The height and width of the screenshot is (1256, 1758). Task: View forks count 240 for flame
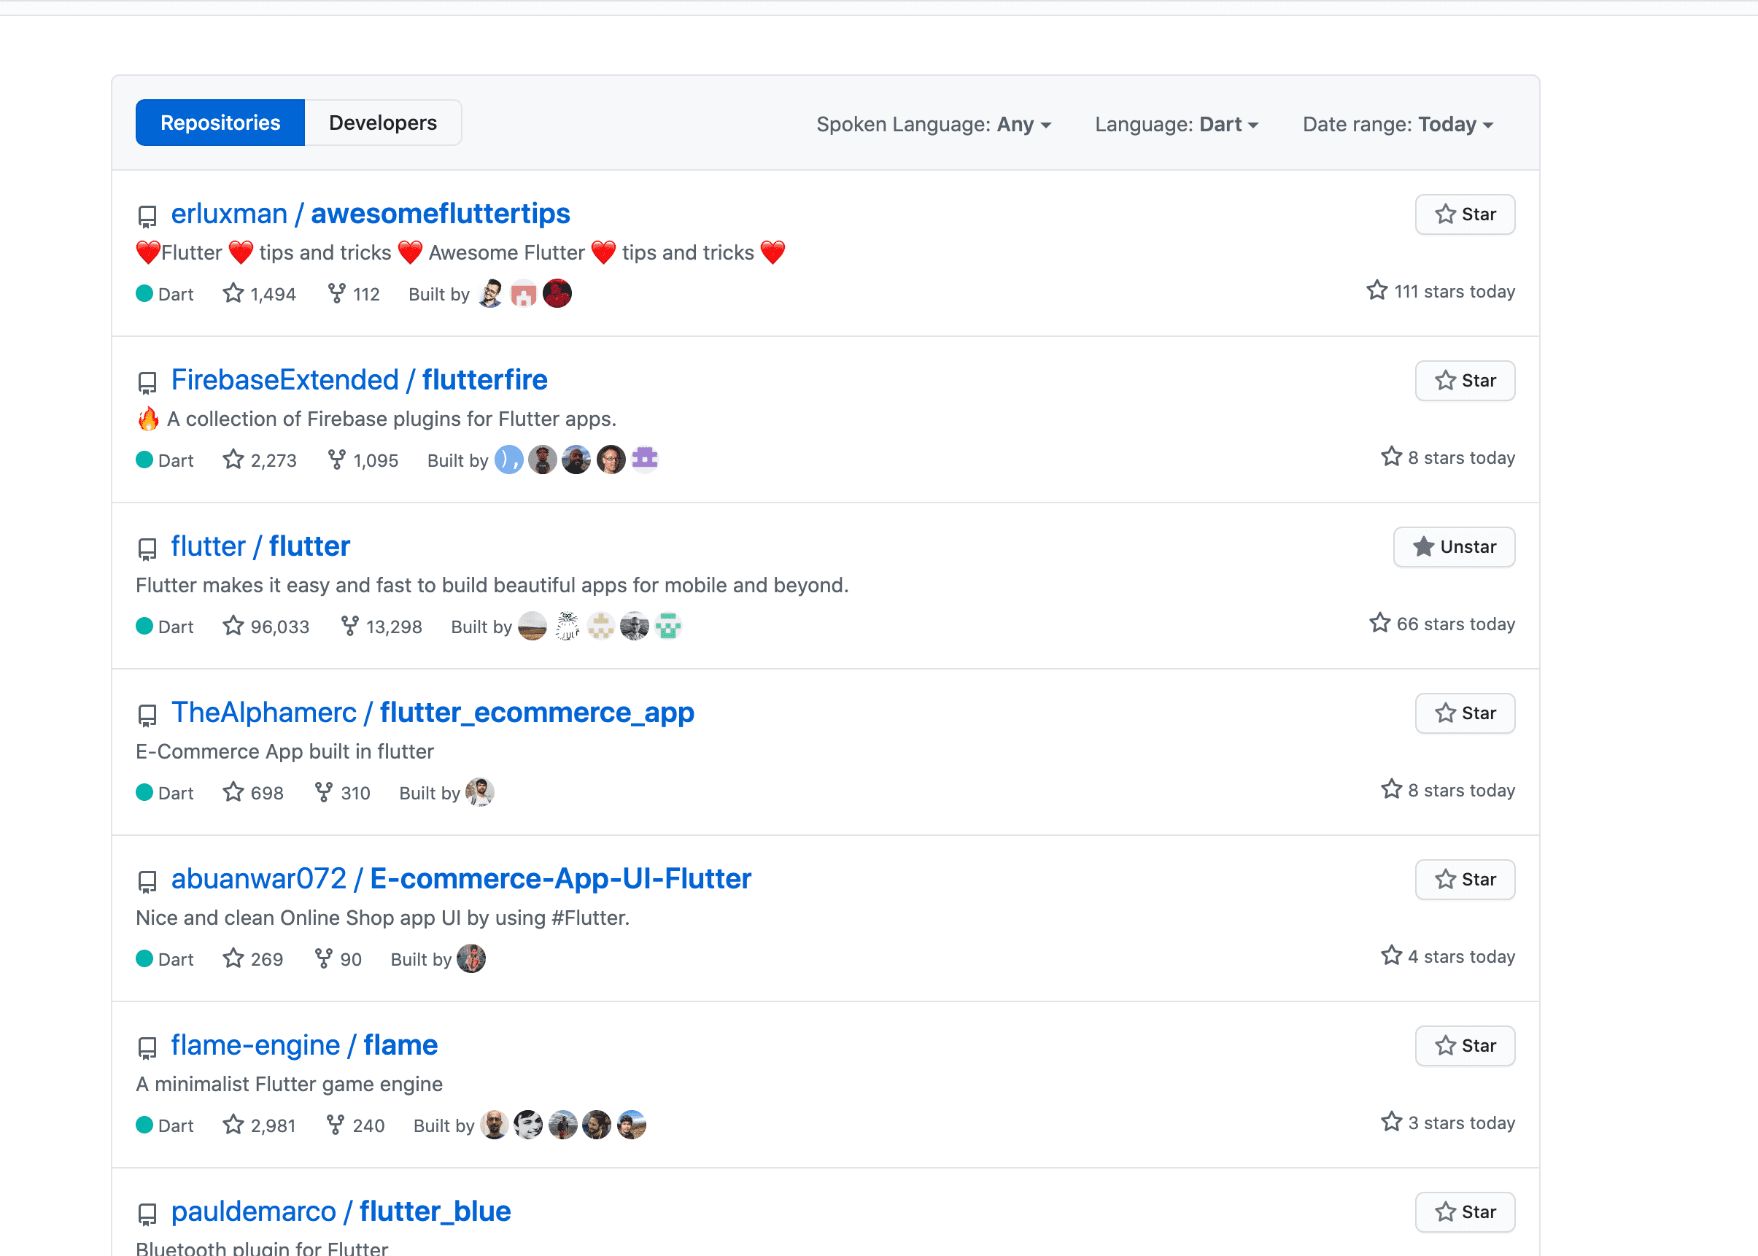click(x=355, y=1125)
